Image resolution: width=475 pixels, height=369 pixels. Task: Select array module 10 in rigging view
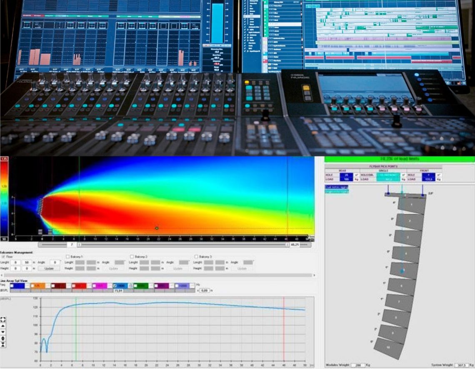pos(388,347)
